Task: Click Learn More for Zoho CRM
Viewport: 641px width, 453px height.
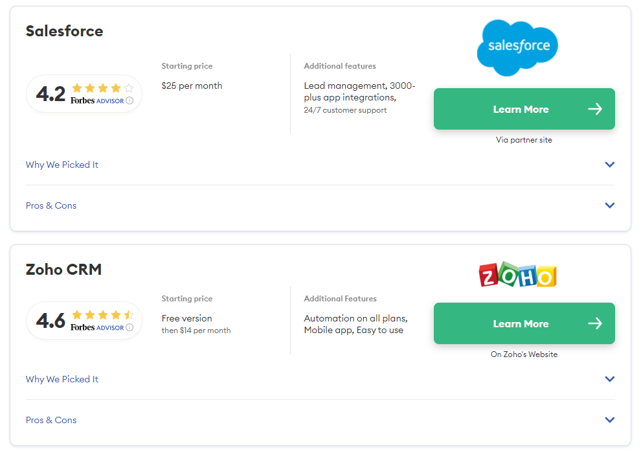Action: 524,323
